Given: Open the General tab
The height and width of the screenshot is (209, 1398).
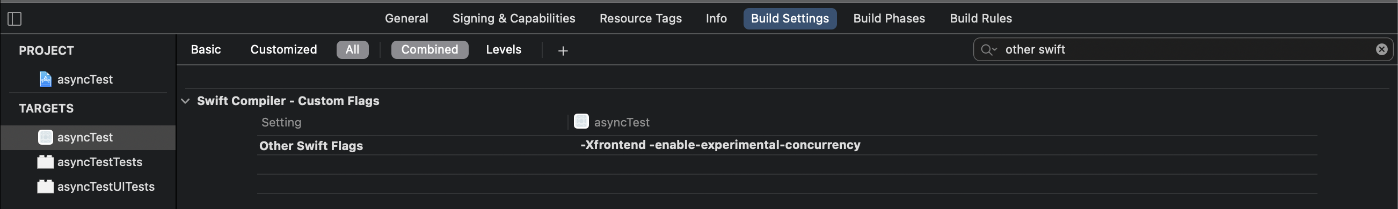Looking at the screenshot, I should 406,18.
